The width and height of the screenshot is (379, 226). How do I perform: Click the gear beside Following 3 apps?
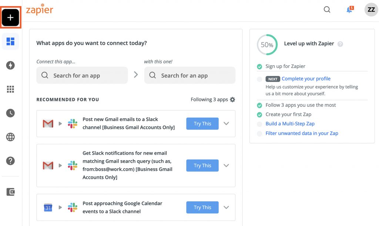click(x=232, y=100)
